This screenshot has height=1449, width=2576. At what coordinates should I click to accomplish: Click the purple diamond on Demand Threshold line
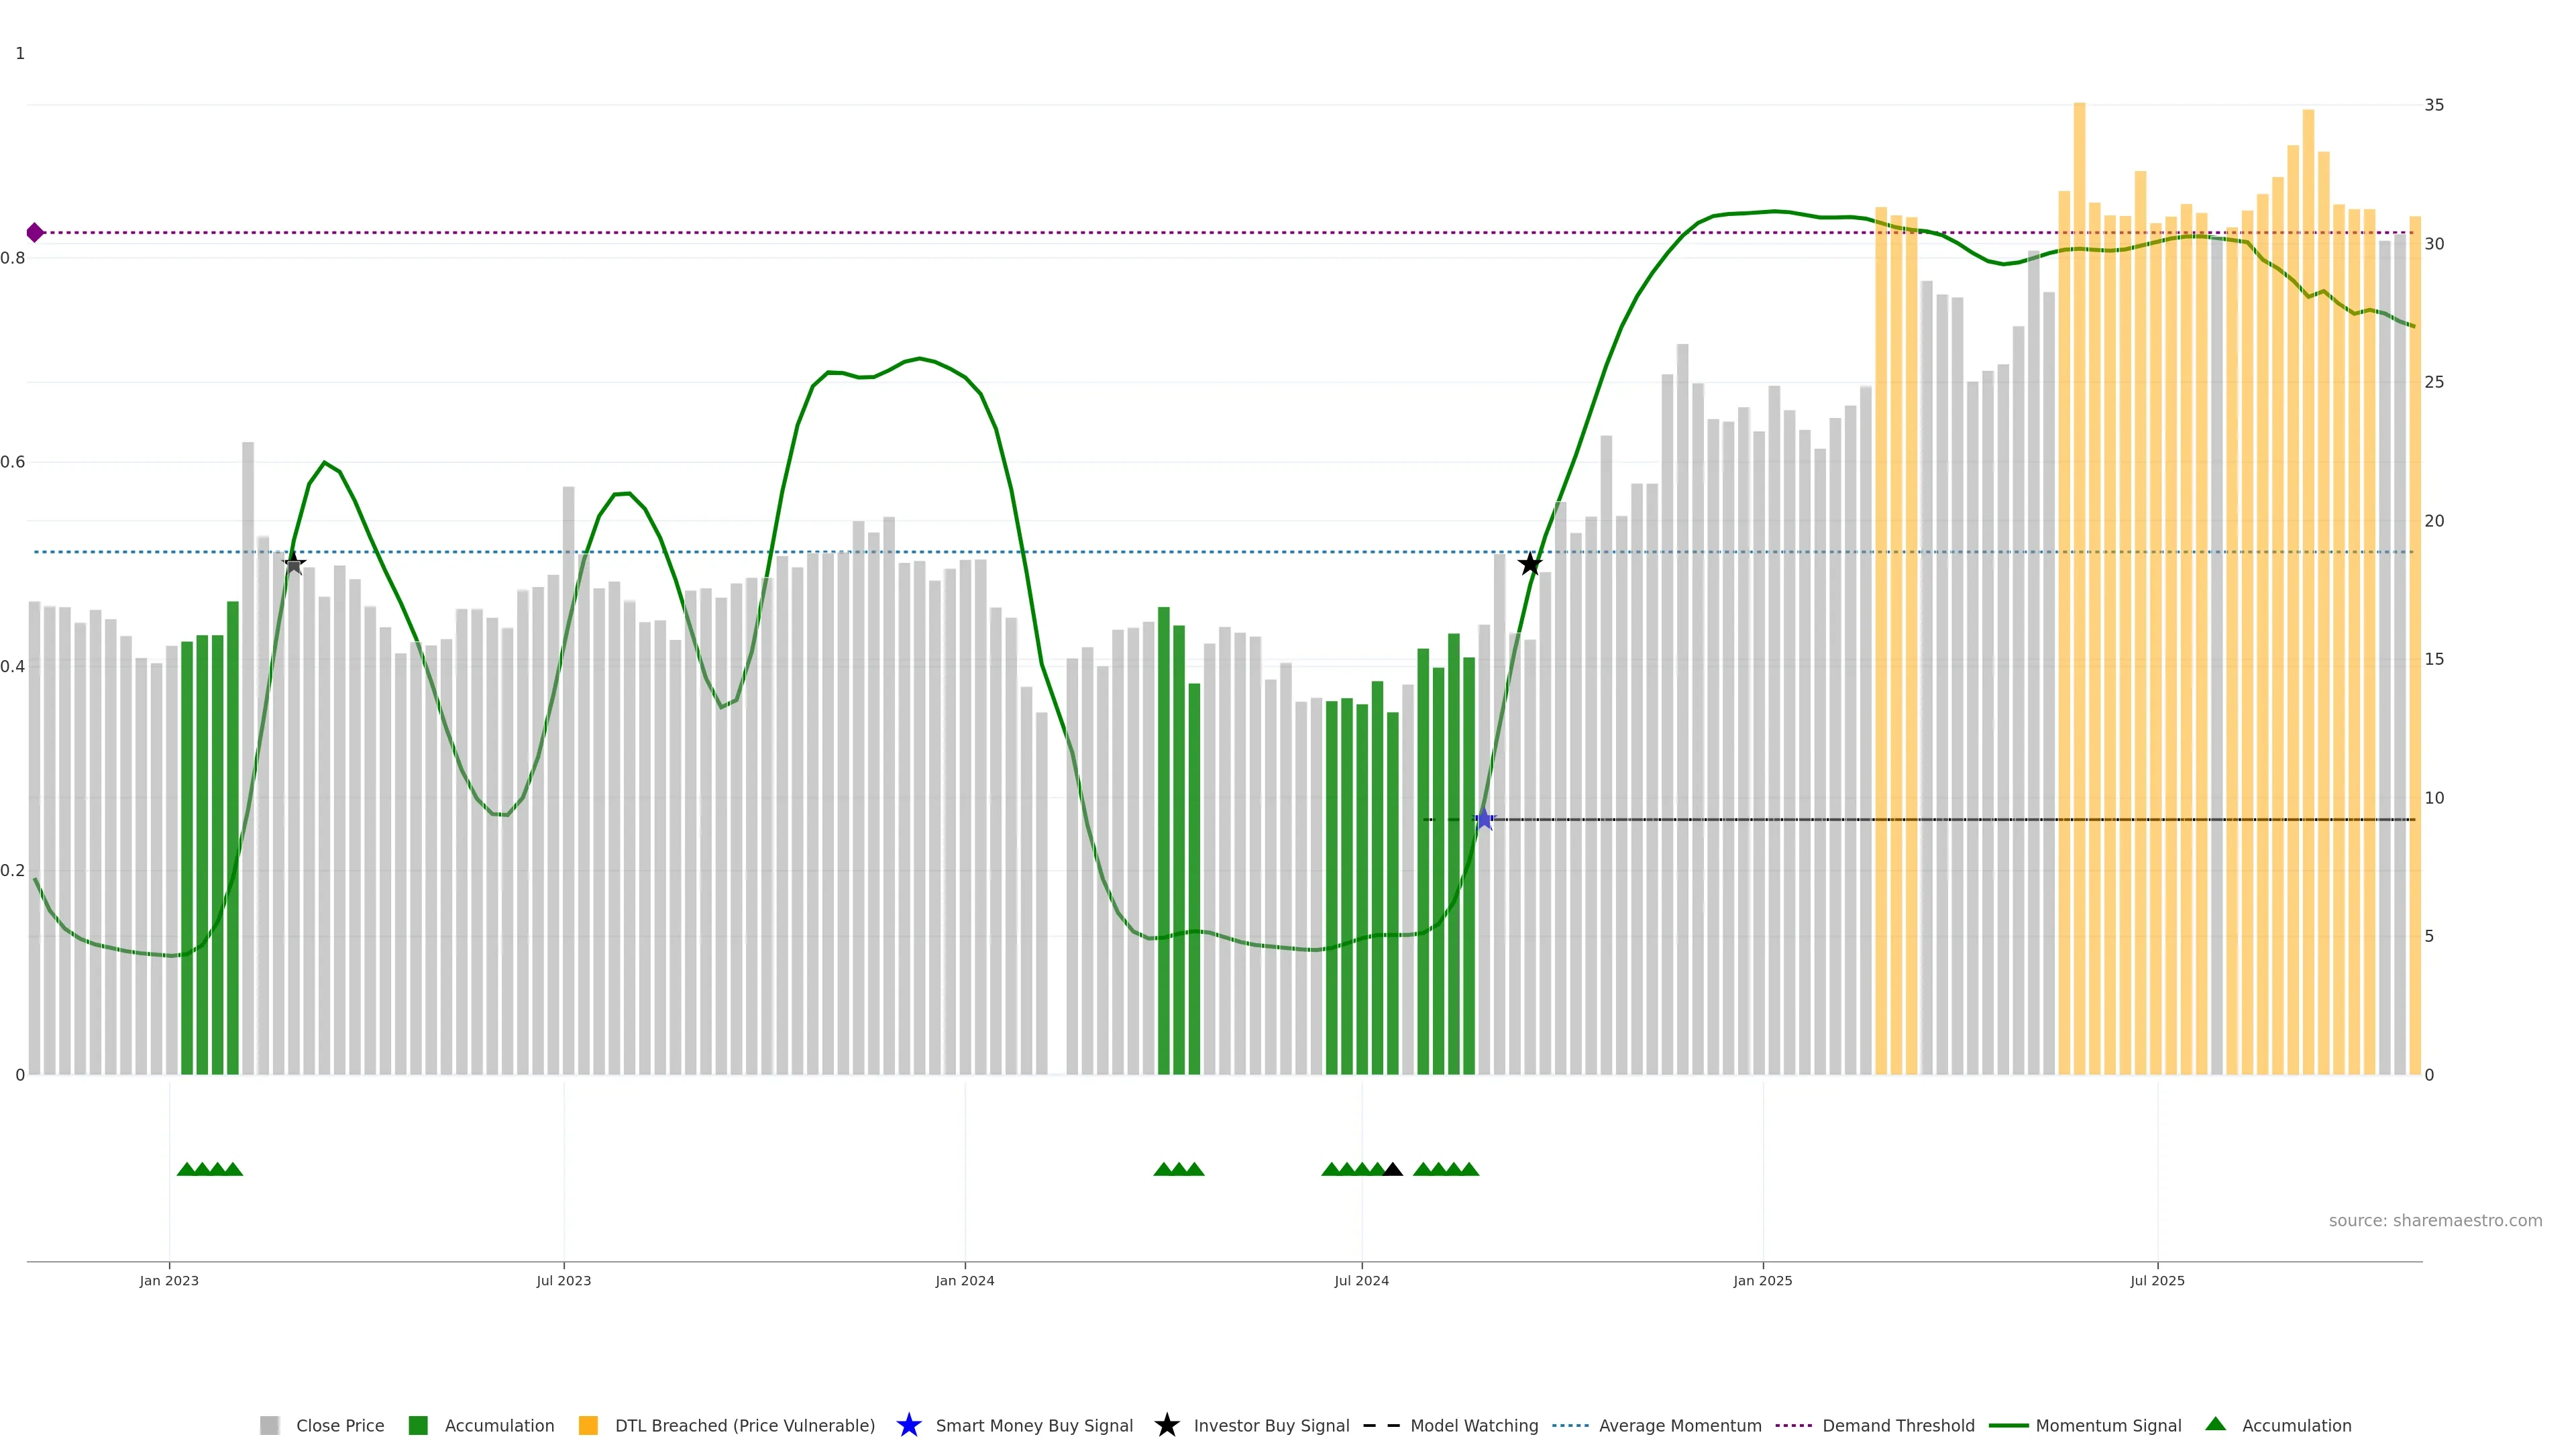click(x=35, y=232)
